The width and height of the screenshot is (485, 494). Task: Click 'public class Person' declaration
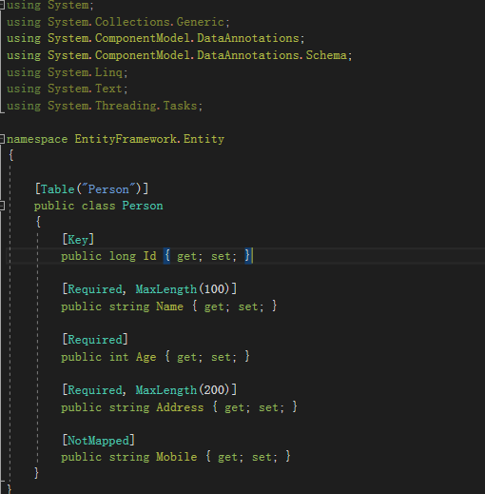click(x=99, y=206)
